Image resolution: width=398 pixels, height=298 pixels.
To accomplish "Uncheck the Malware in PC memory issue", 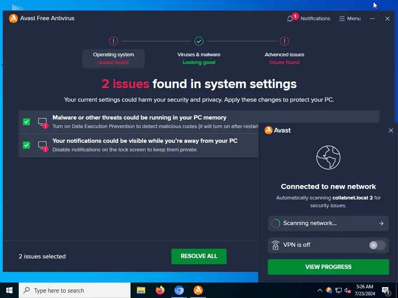I will 26,122.
